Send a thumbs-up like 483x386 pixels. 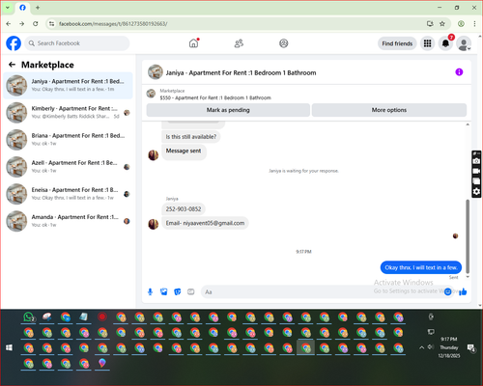pos(463,291)
